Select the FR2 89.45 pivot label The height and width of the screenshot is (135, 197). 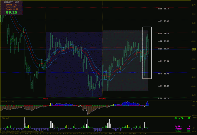(x=163, y=33)
